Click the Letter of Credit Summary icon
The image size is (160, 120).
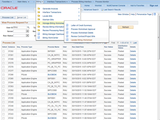(67, 25)
